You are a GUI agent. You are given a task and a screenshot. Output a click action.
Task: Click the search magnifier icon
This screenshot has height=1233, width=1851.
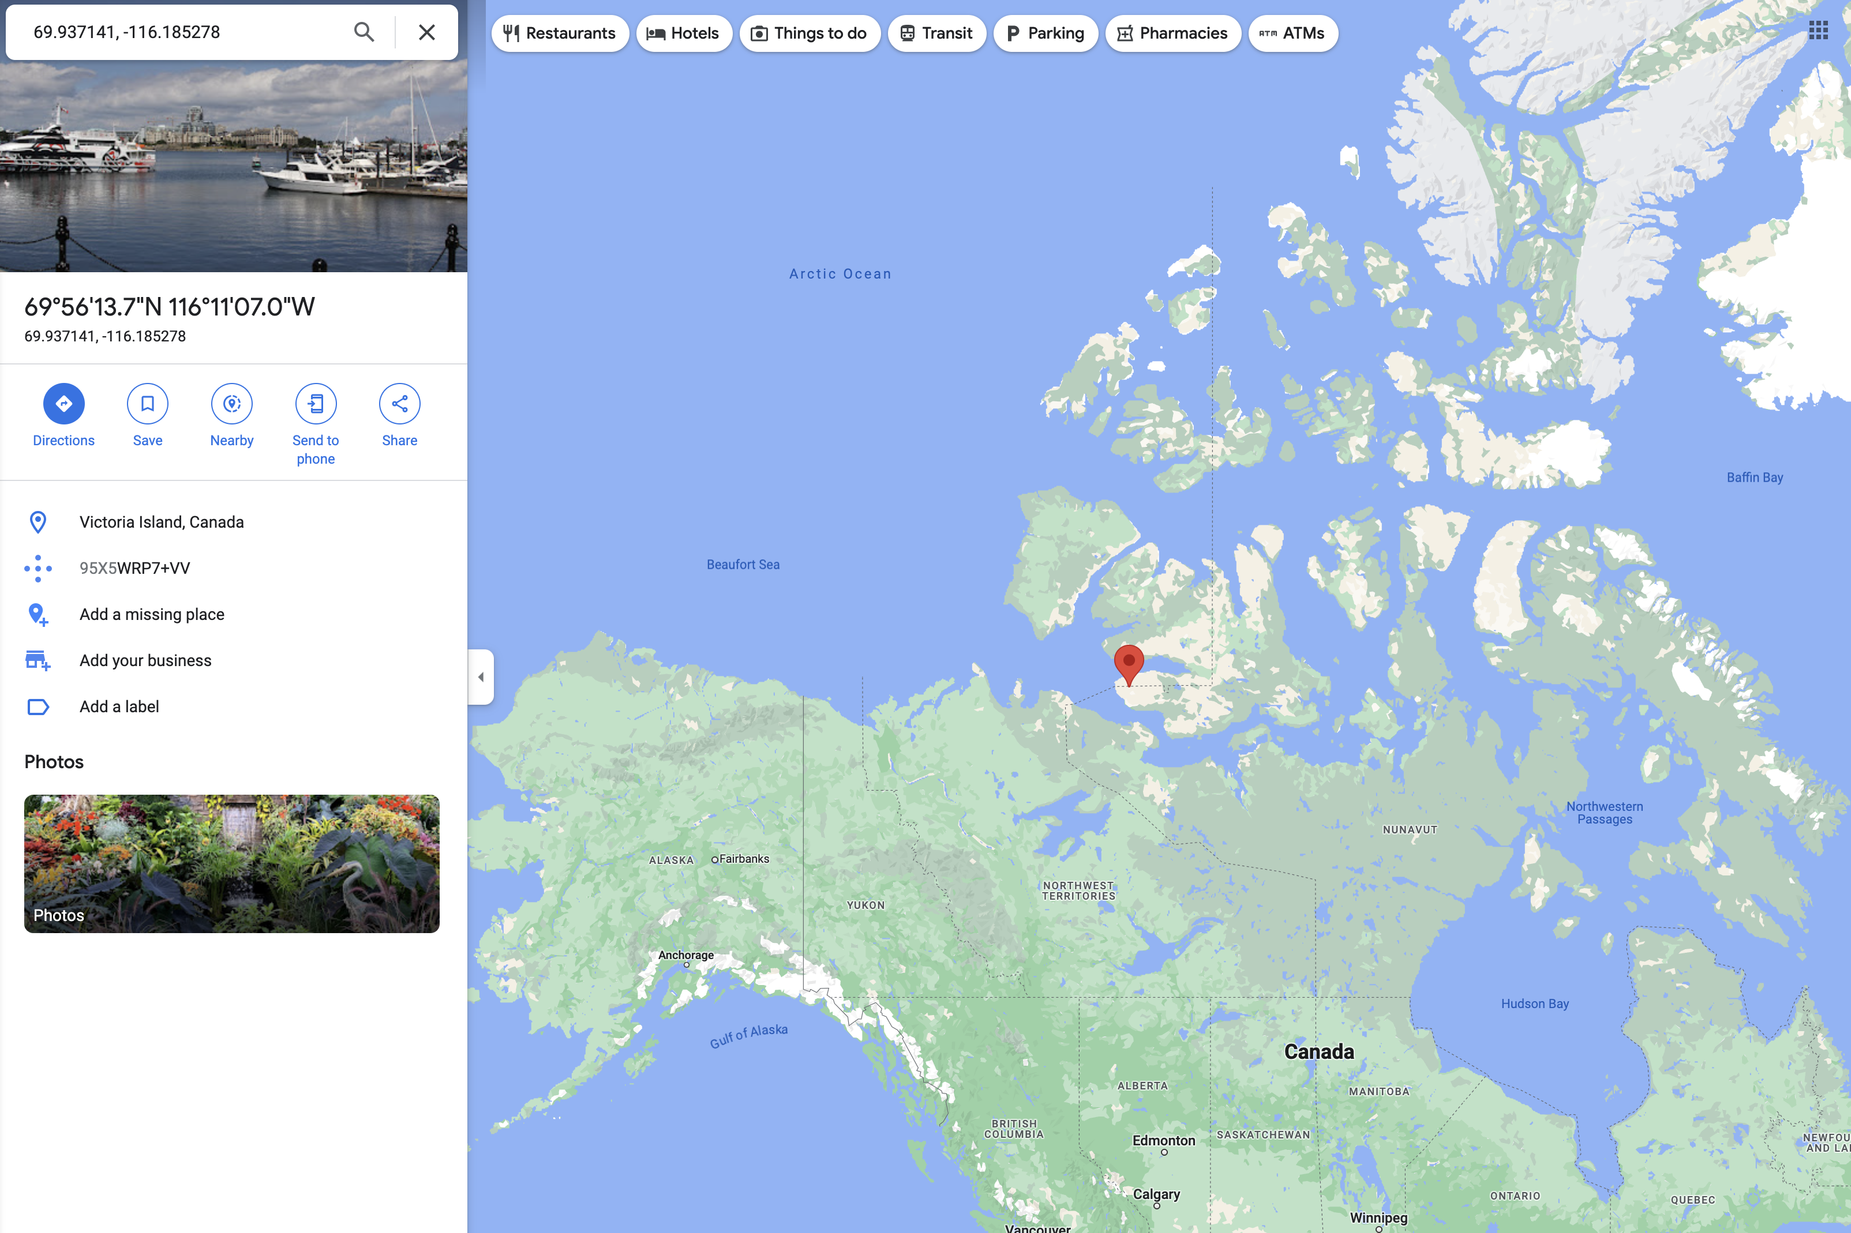(x=364, y=32)
